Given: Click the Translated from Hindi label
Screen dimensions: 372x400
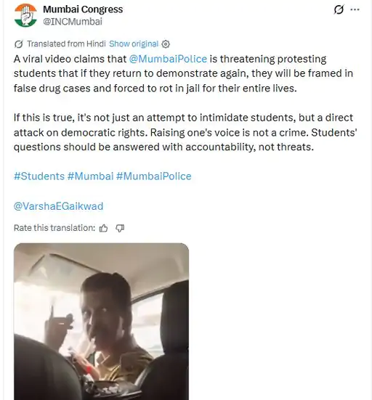Looking at the screenshot, I should pyautogui.click(x=66, y=44).
